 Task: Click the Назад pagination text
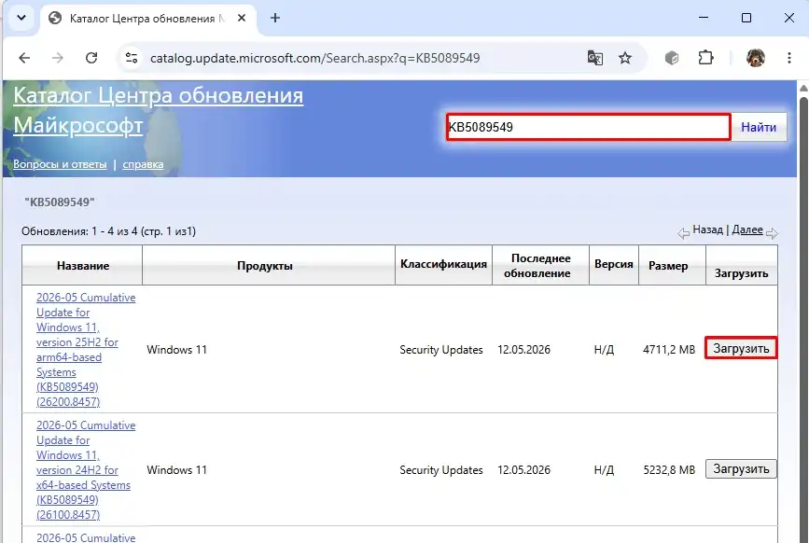pyautogui.click(x=707, y=230)
